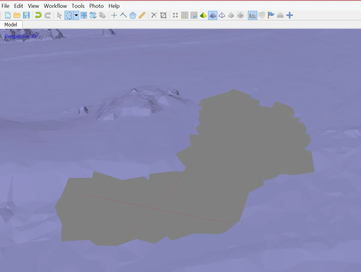Select the Model tab
The height and width of the screenshot is (272, 361).
point(11,25)
